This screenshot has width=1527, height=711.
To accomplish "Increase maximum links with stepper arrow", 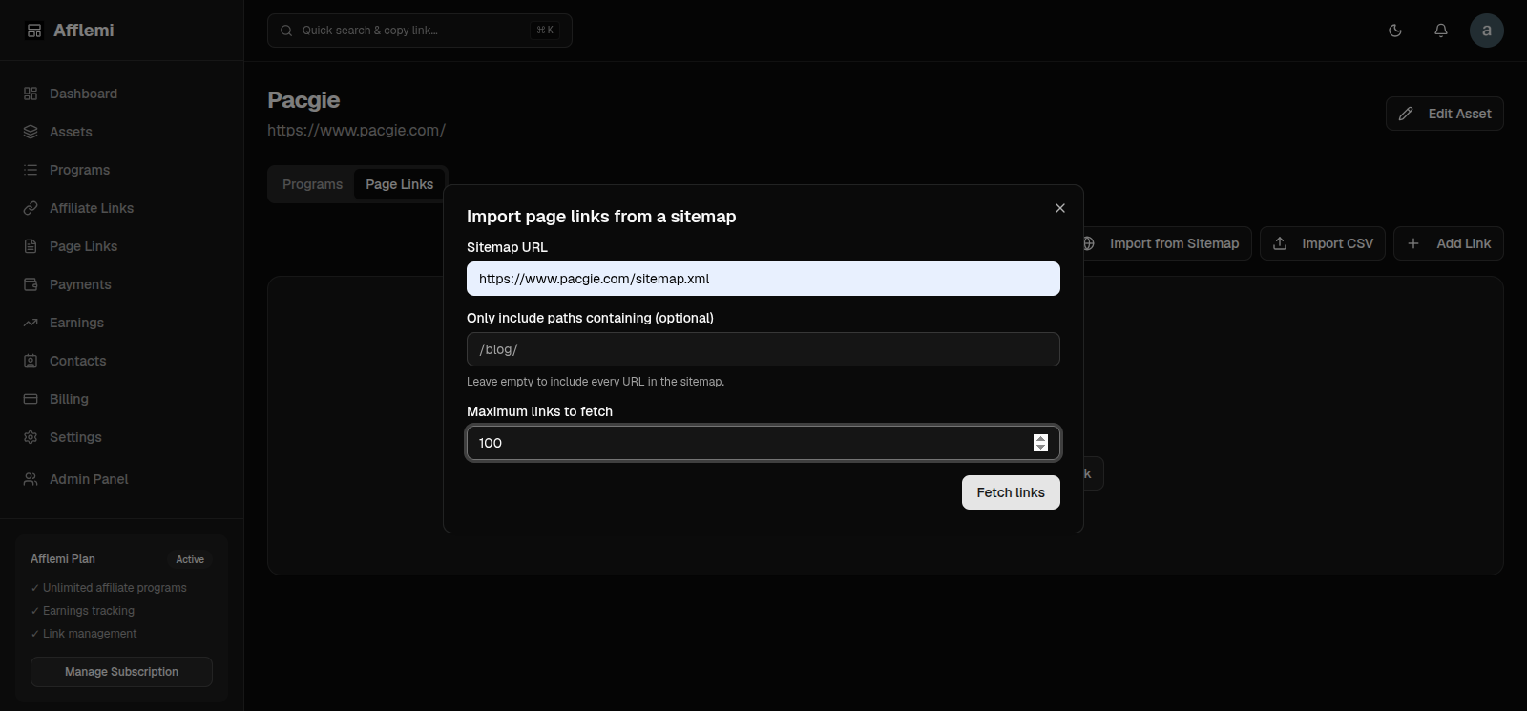I will [x=1040, y=438].
